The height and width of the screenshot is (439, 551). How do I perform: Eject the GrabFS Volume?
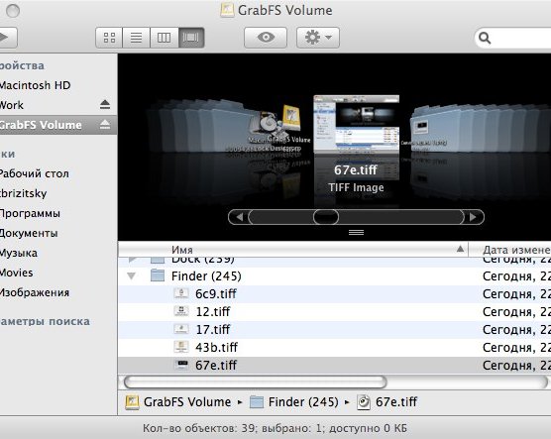pyautogui.click(x=105, y=125)
